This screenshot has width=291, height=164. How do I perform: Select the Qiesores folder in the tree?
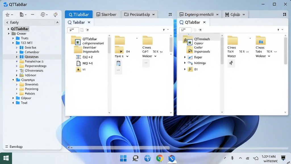point(32,57)
